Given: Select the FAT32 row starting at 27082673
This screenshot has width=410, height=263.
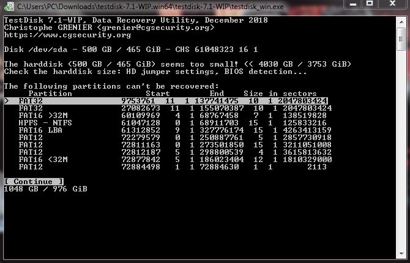Looking at the screenshot, I should pos(175,108).
